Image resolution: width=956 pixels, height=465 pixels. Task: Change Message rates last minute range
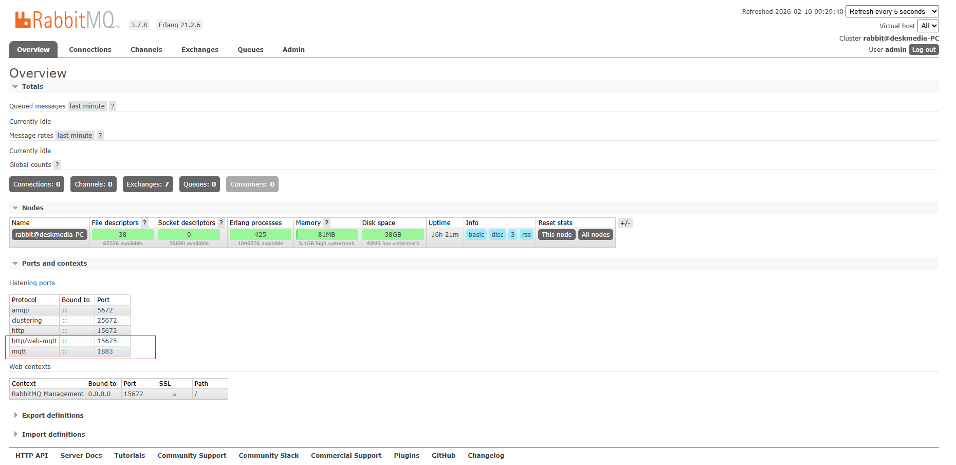(75, 136)
